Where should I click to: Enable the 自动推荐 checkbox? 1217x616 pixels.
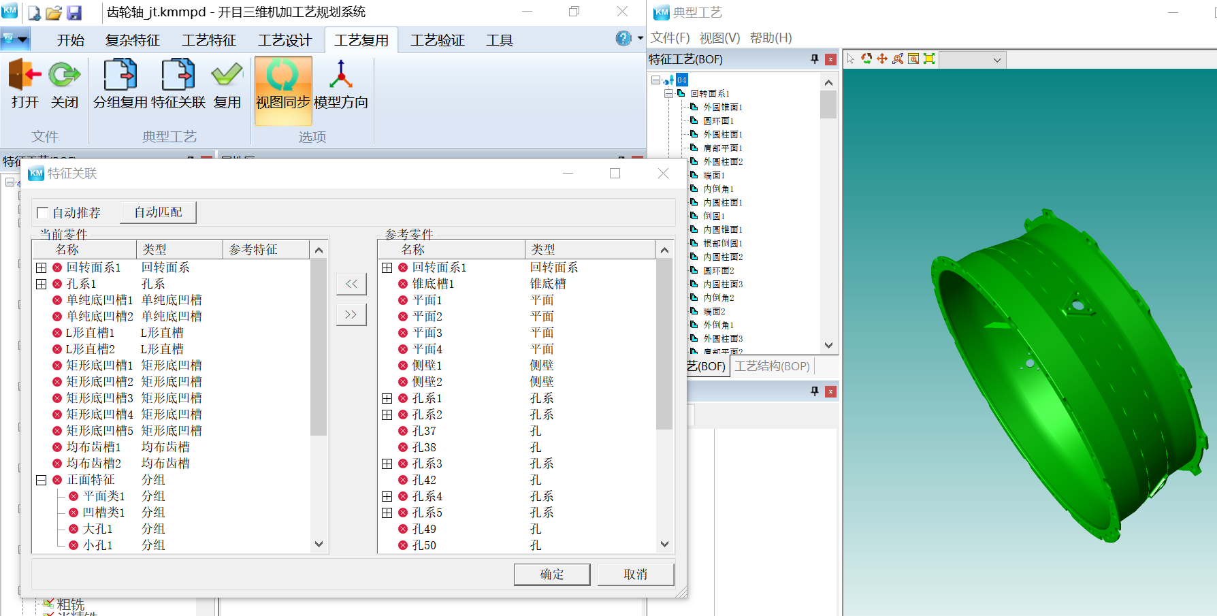pos(43,213)
